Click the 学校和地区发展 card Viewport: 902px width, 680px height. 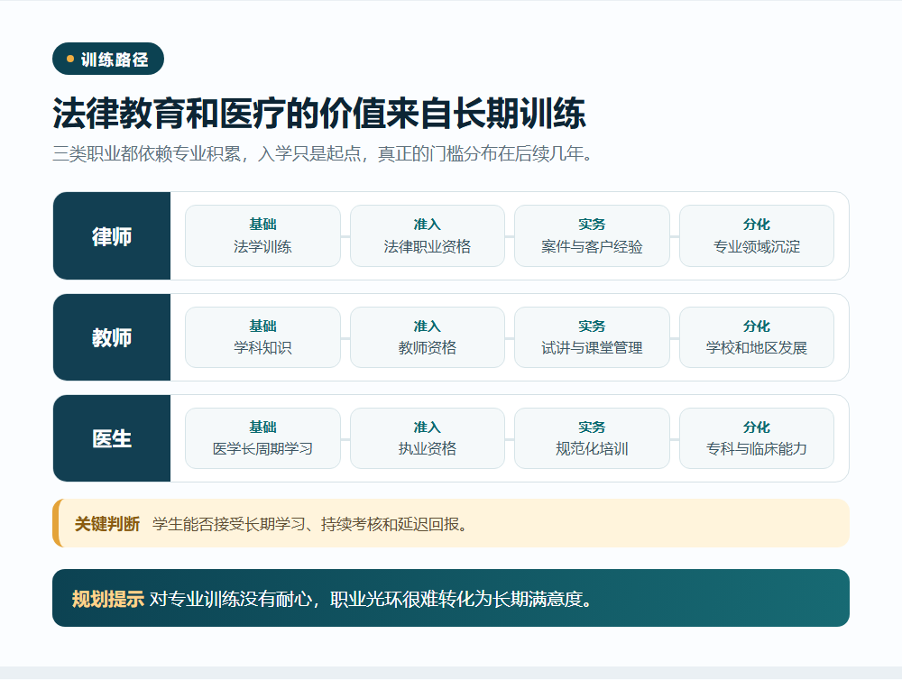757,337
